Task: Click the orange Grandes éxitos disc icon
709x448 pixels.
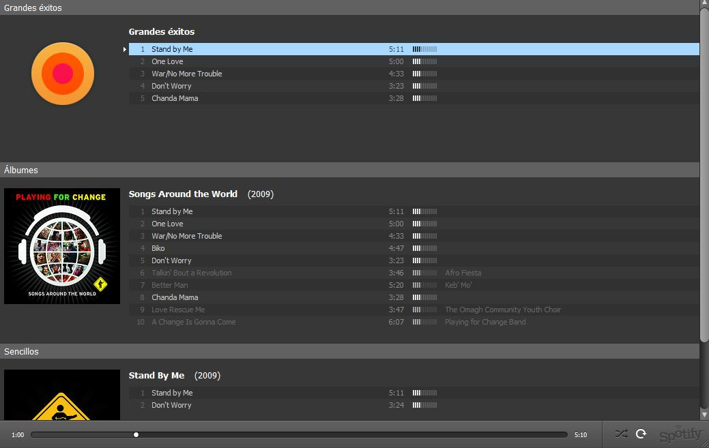Action: click(62, 74)
